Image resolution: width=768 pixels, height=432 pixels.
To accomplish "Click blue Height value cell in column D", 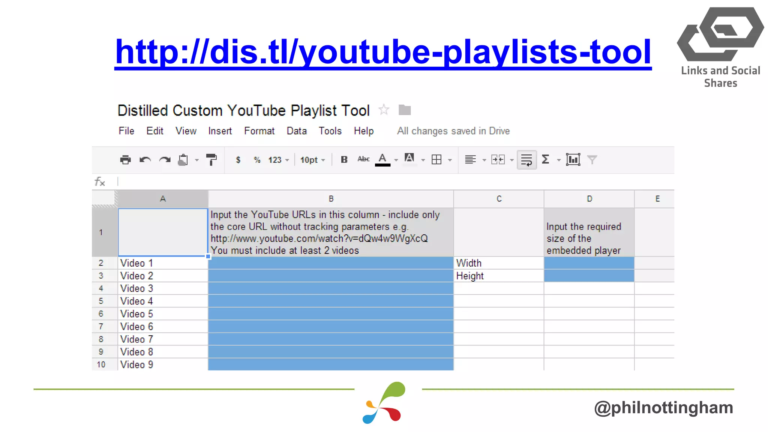I will click(x=589, y=276).
